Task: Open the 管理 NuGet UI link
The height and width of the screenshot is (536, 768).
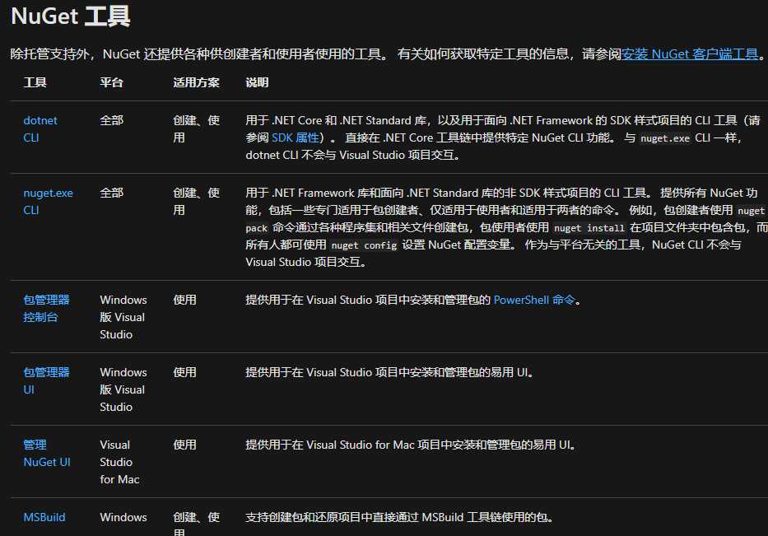Action: coord(47,453)
